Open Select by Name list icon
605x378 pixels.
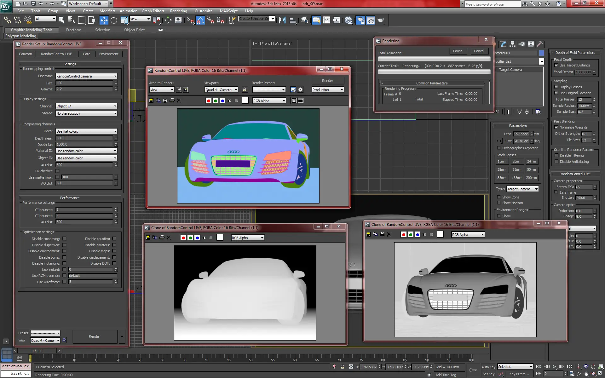[x=72, y=20]
